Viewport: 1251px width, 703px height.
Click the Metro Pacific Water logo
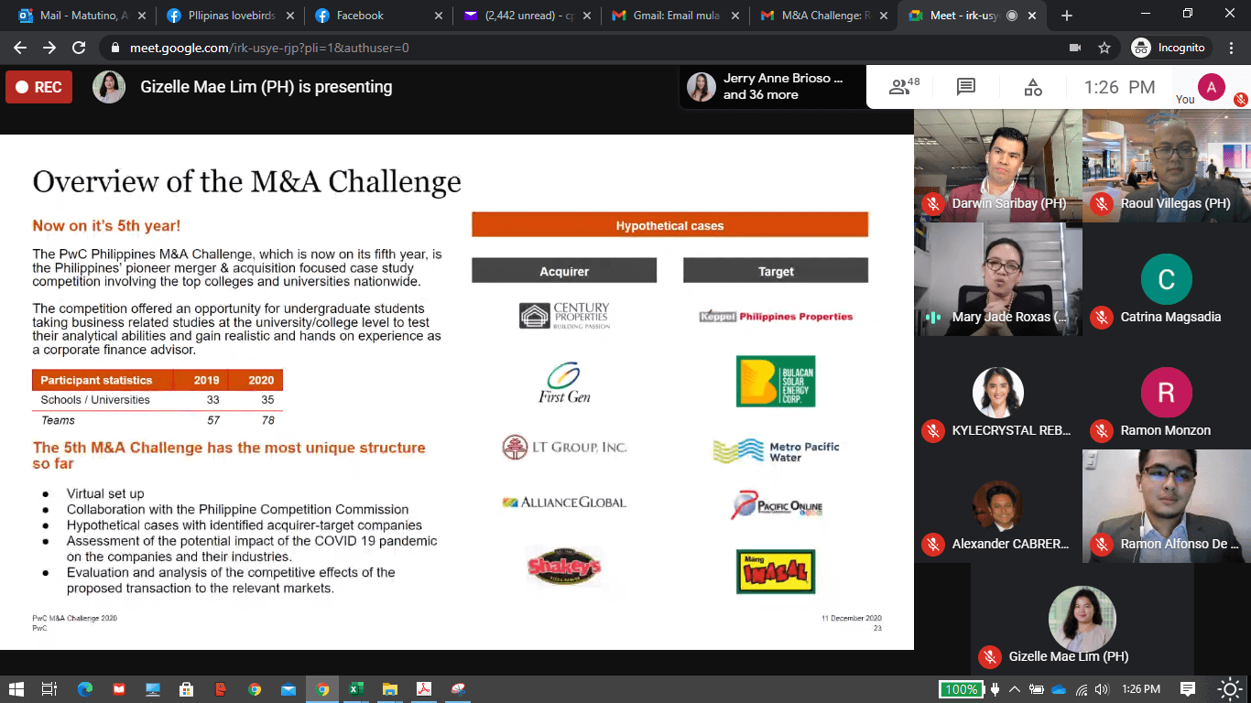[x=776, y=450]
